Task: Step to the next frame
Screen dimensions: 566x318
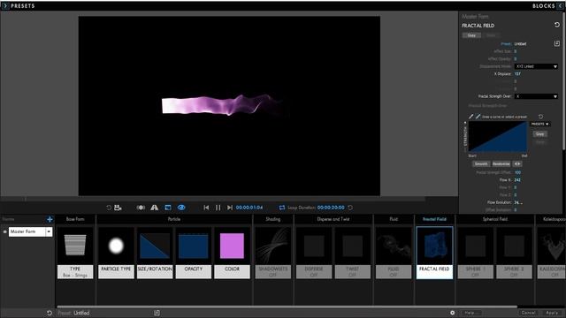Action: click(x=230, y=208)
